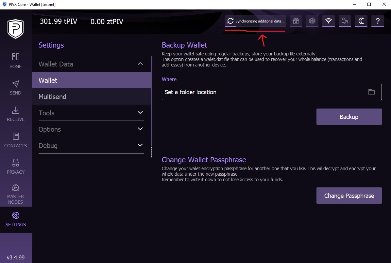Open the PRIVACY section
The image size is (391, 263).
[x=15, y=167]
